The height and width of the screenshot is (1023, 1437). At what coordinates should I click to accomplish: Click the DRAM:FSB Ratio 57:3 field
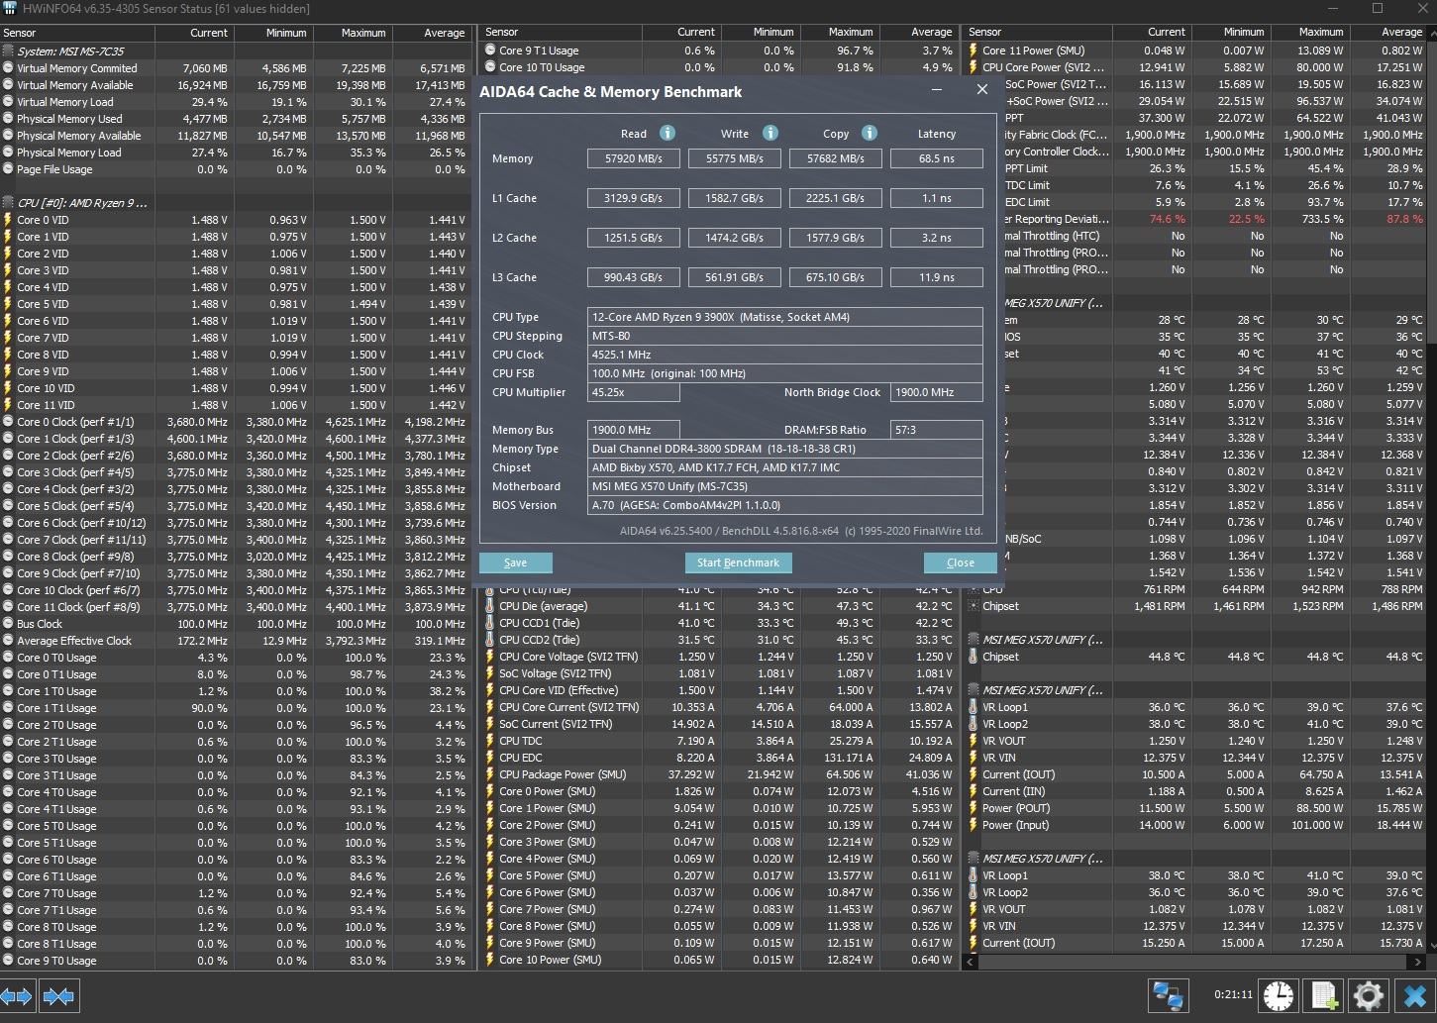[x=936, y=430]
